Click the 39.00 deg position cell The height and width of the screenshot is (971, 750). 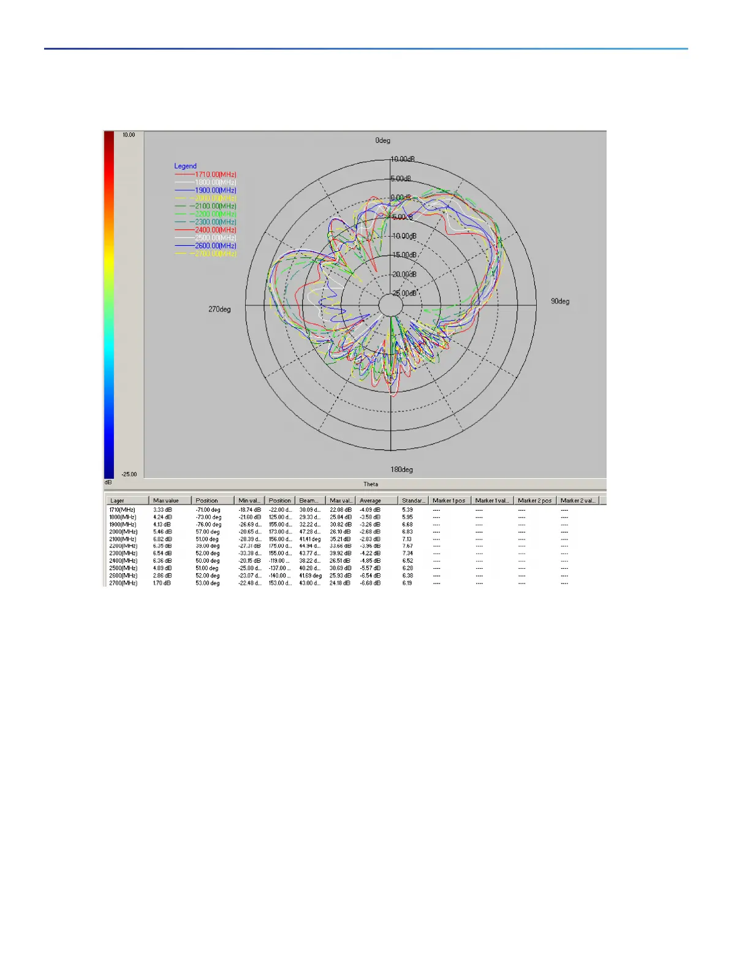click(208, 546)
